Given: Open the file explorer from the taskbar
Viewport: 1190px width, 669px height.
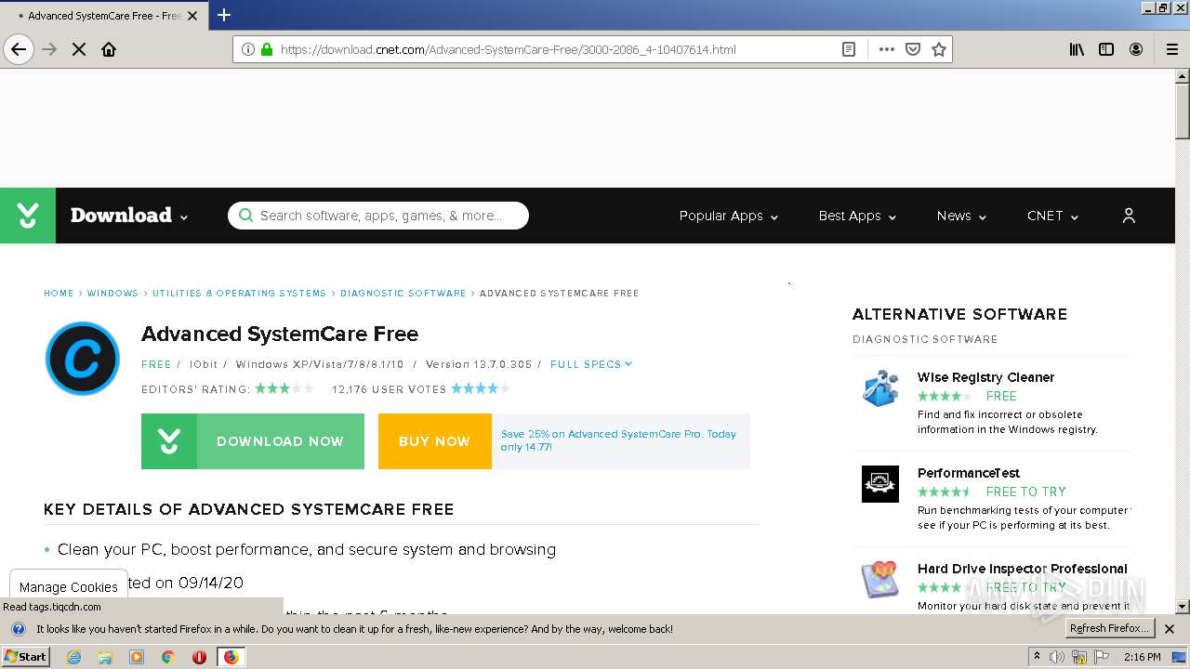Looking at the screenshot, I should click(x=105, y=657).
